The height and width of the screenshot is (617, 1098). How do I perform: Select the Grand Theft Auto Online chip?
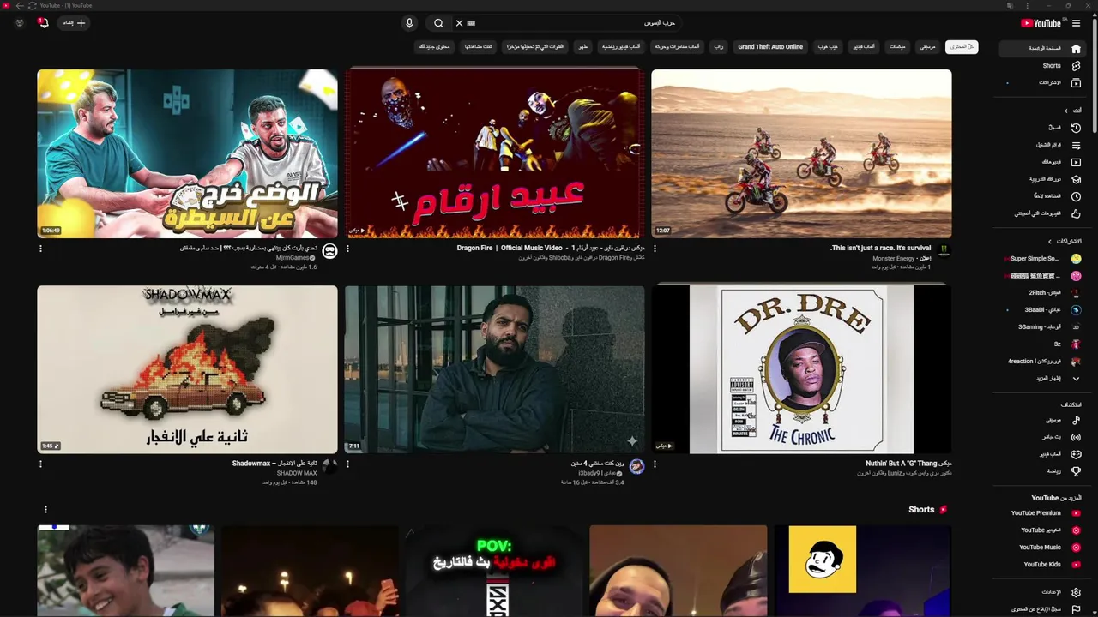pyautogui.click(x=770, y=47)
